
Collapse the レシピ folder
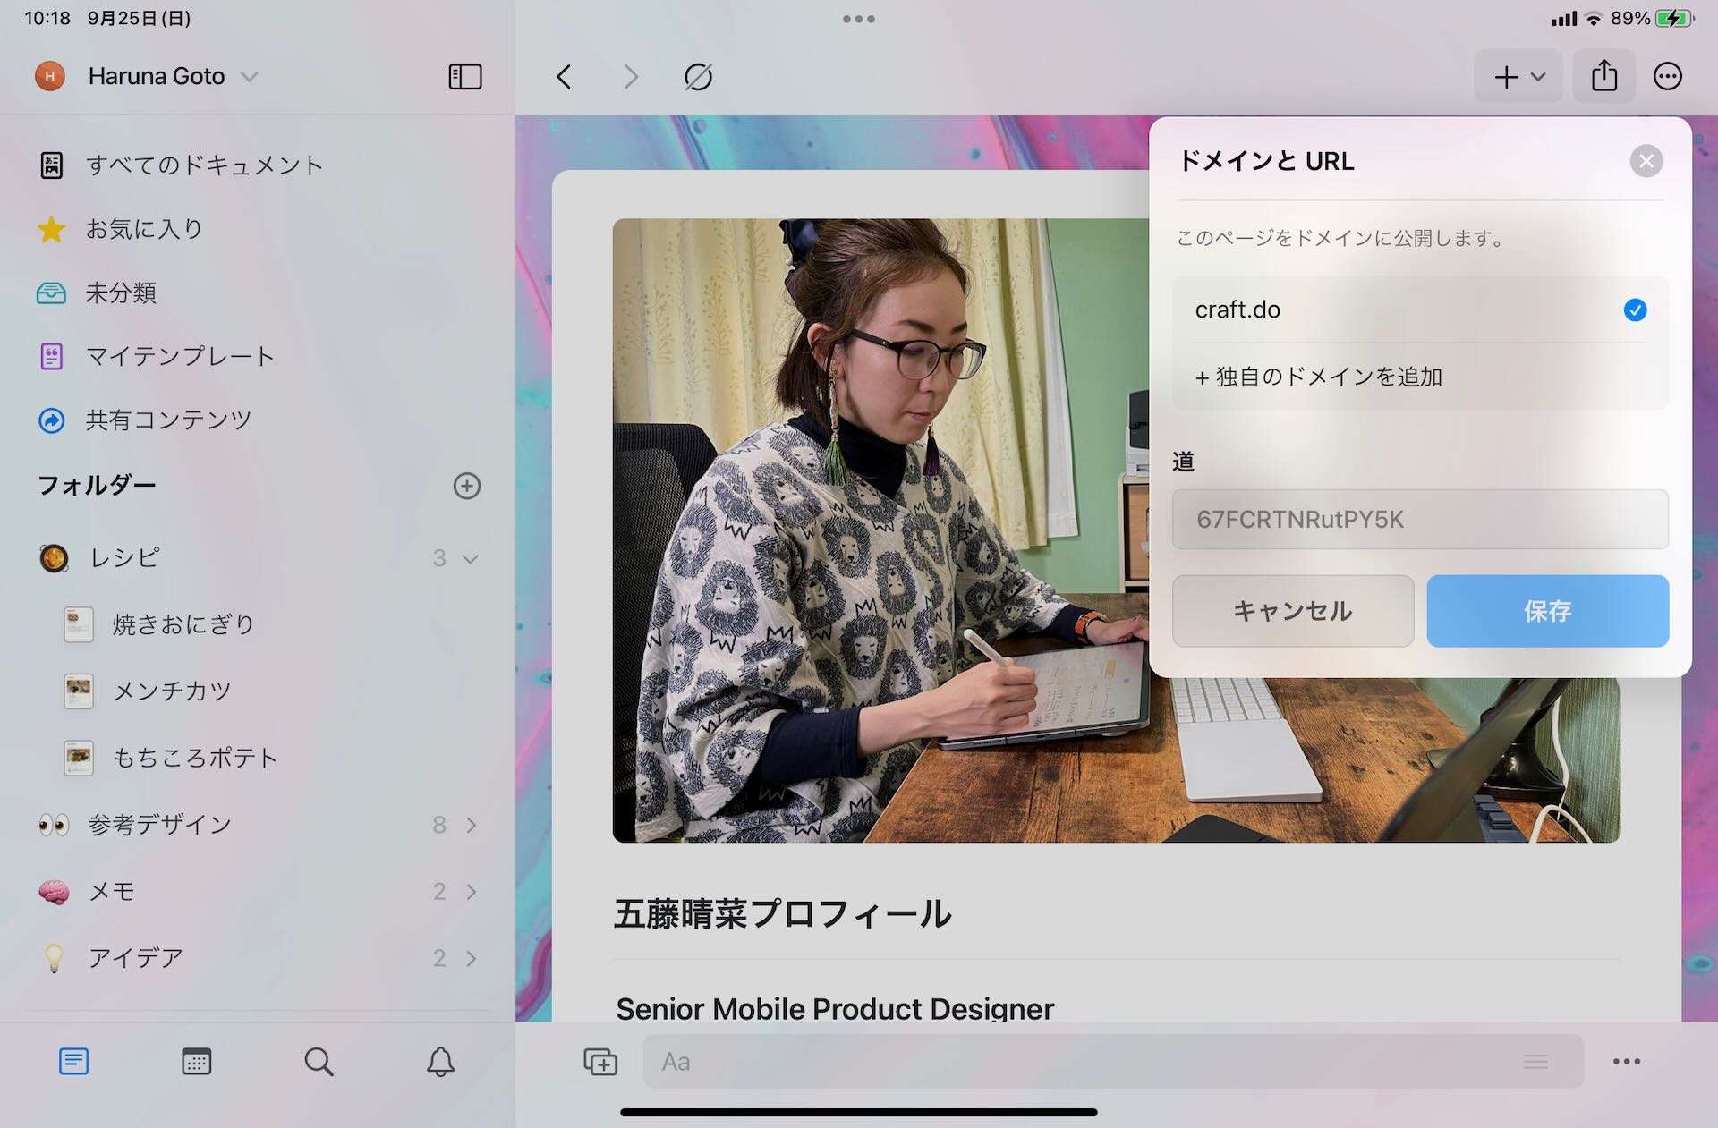pos(471,558)
